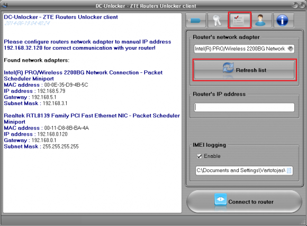This screenshot has height=226, width=307.
Task: Open the blue info about icon
Action: click(283, 20)
